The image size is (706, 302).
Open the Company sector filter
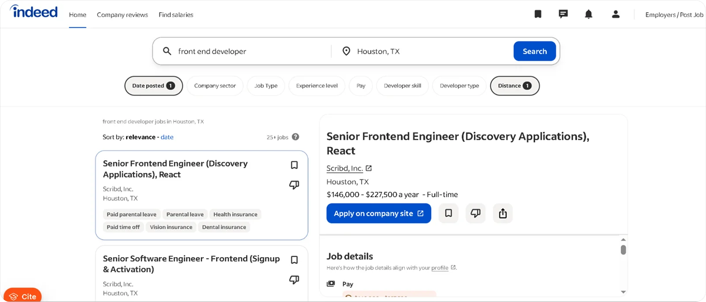click(215, 86)
